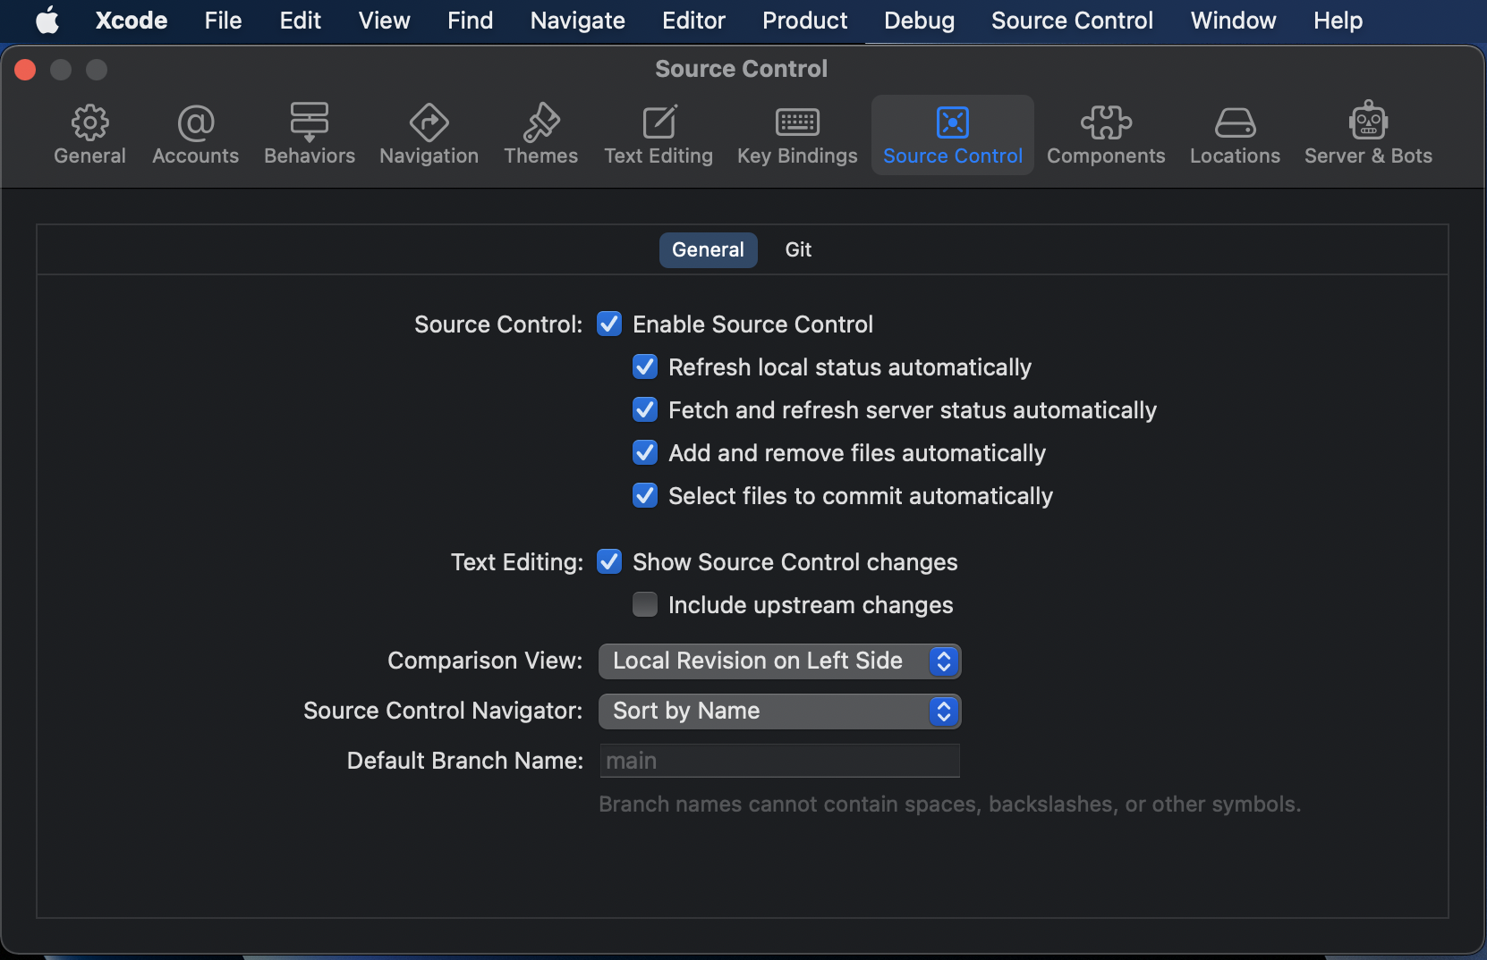Click the Default Branch Name field

[x=779, y=762]
